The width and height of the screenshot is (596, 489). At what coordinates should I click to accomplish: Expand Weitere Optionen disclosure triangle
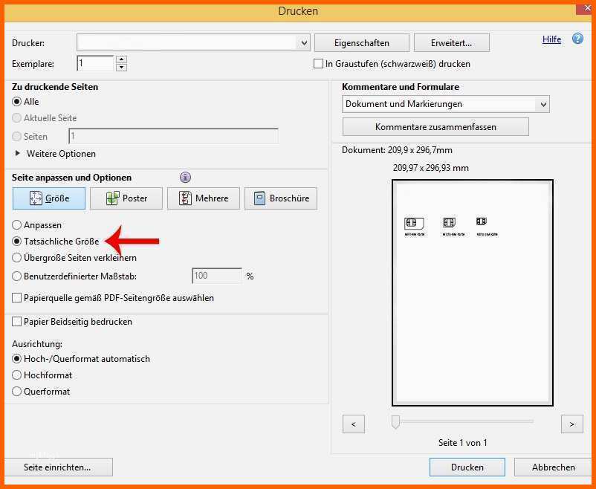(19, 154)
